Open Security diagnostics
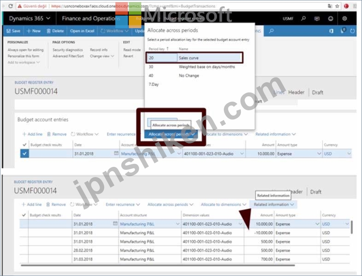This screenshot has width=362, height=276. tap(68, 50)
